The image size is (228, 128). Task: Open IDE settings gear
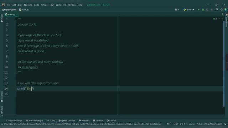221,10
